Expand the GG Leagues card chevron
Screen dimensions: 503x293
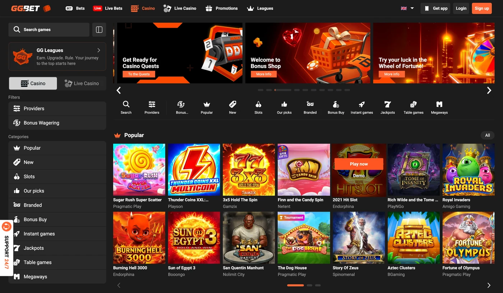click(x=99, y=50)
